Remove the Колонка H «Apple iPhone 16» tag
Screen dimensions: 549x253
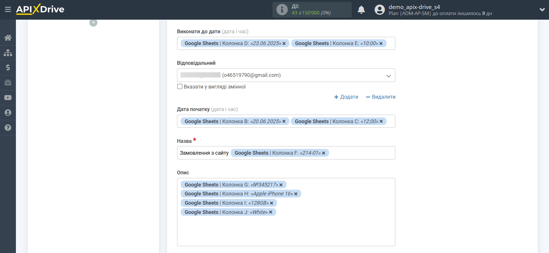click(296, 194)
